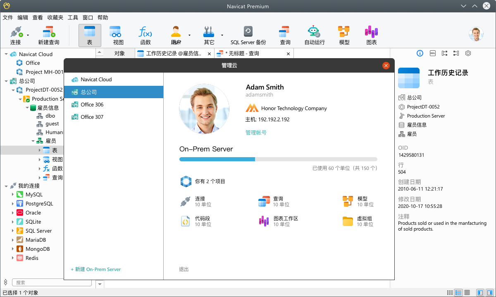Click the 函数 function toolbar icon
This screenshot has height=297, width=496.
click(145, 32)
